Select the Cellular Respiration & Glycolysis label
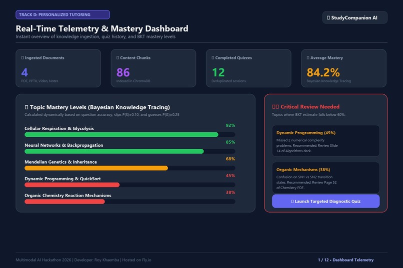The height and width of the screenshot is (268, 403). tap(59, 128)
